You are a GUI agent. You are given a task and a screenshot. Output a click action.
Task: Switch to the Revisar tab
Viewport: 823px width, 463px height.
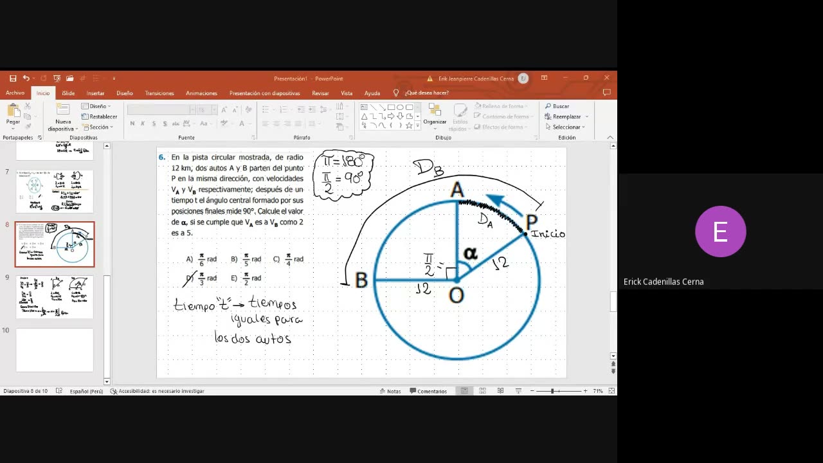click(x=320, y=93)
